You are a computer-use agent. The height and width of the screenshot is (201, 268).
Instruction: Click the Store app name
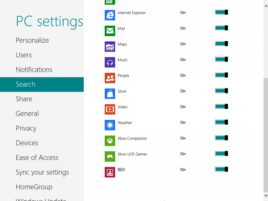pos(122,91)
